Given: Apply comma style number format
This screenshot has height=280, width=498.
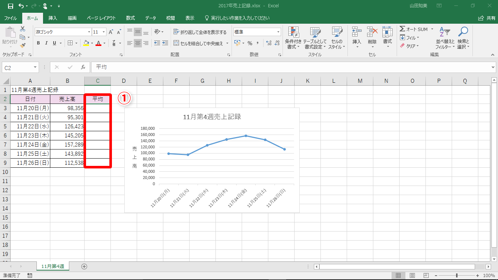Looking at the screenshot, I should (257, 43).
